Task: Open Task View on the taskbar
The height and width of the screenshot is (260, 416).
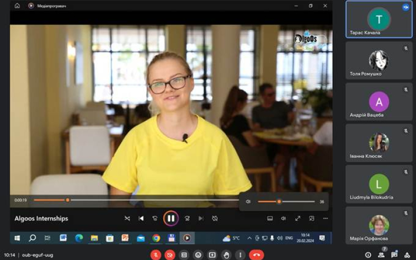Action: 47,238
